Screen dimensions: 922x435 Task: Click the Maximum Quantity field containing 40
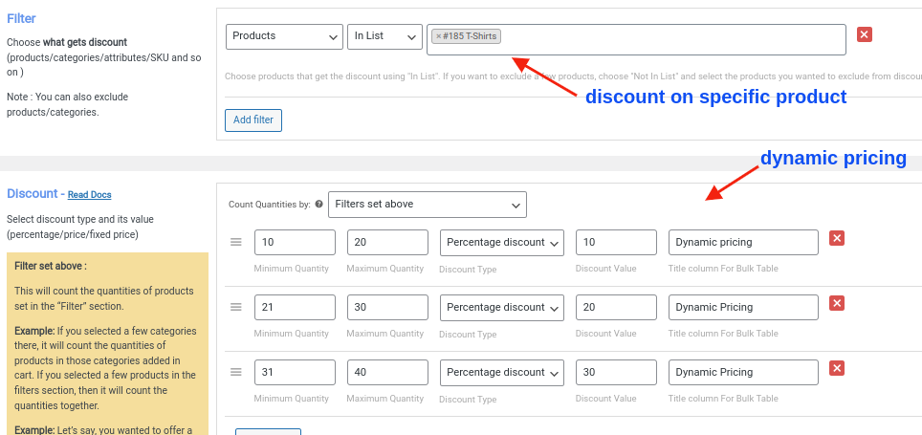tap(387, 372)
